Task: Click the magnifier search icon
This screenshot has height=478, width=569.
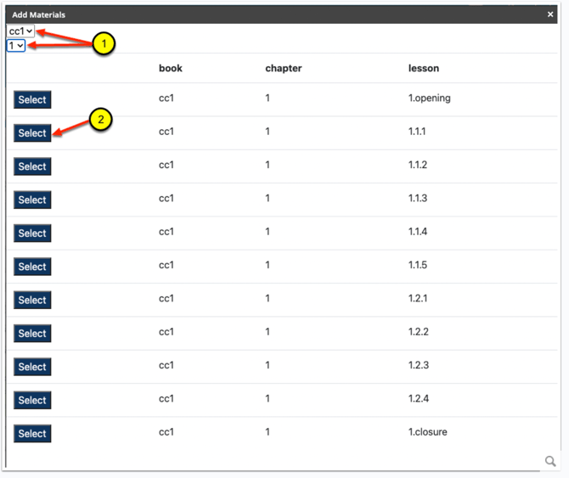Action: pos(550,461)
